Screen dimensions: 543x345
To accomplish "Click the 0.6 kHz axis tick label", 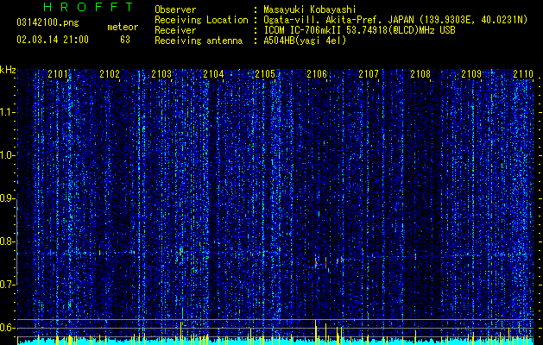I will pyautogui.click(x=7, y=328).
